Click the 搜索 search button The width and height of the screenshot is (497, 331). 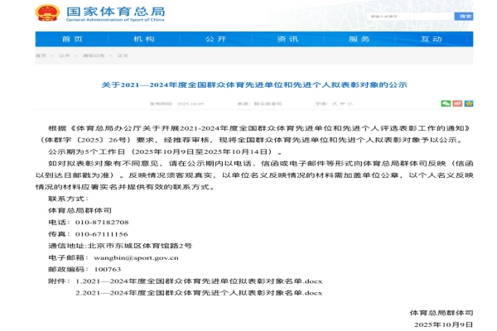click(466, 17)
